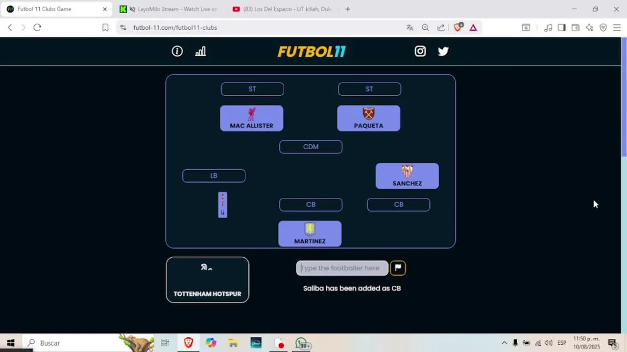Select the CDM position slot
The height and width of the screenshot is (352, 627).
(311, 147)
